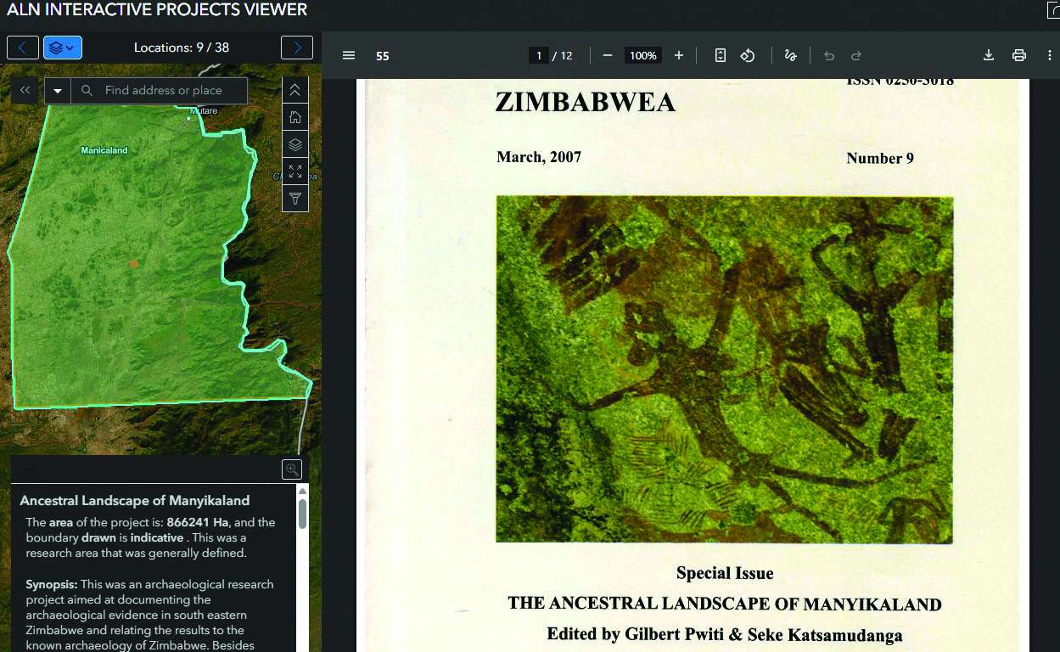Advance to the next project location
This screenshot has width=1060, height=652.
[296, 48]
